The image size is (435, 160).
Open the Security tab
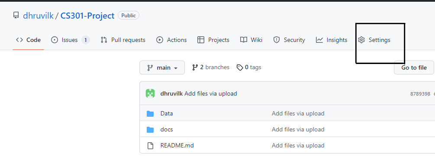point(289,40)
